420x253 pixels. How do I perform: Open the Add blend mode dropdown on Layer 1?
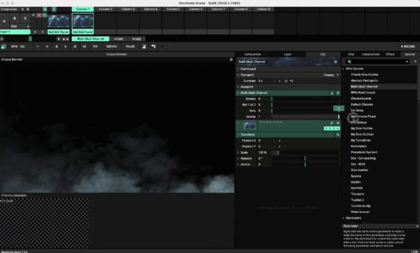coord(20,26)
